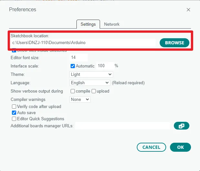Open Compiler warnings dropdown set to None
This screenshot has width=200, height=171.
click(80, 99)
